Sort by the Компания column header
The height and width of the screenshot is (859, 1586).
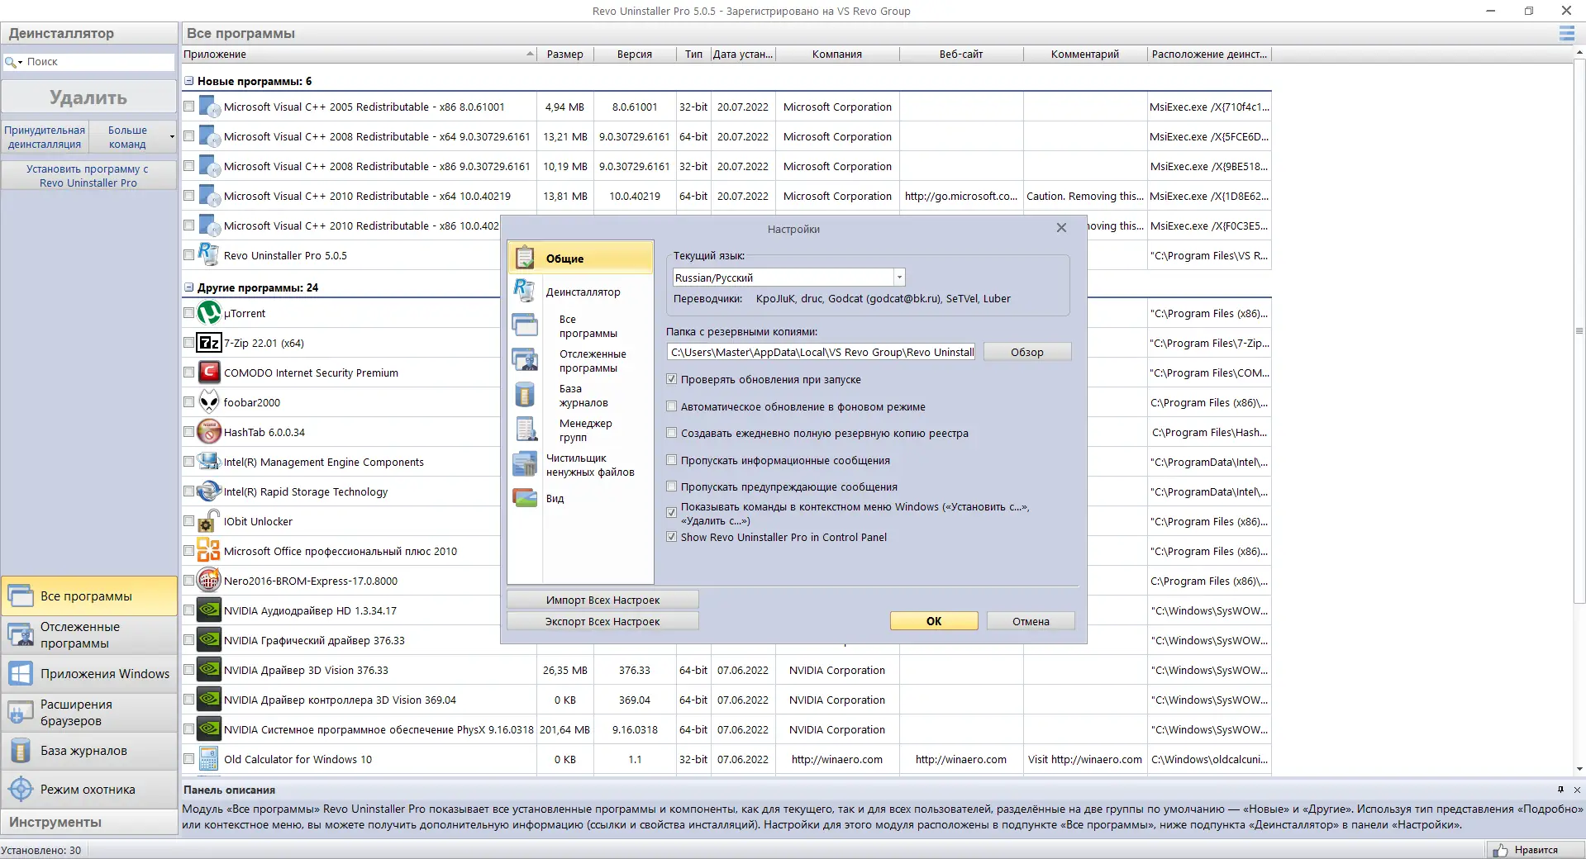coord(837,54)
